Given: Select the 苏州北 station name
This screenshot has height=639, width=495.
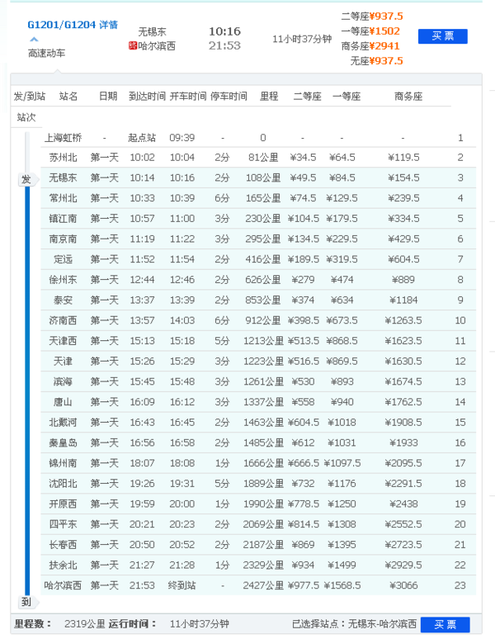Looking at the screenshot, I should [63, 158].
